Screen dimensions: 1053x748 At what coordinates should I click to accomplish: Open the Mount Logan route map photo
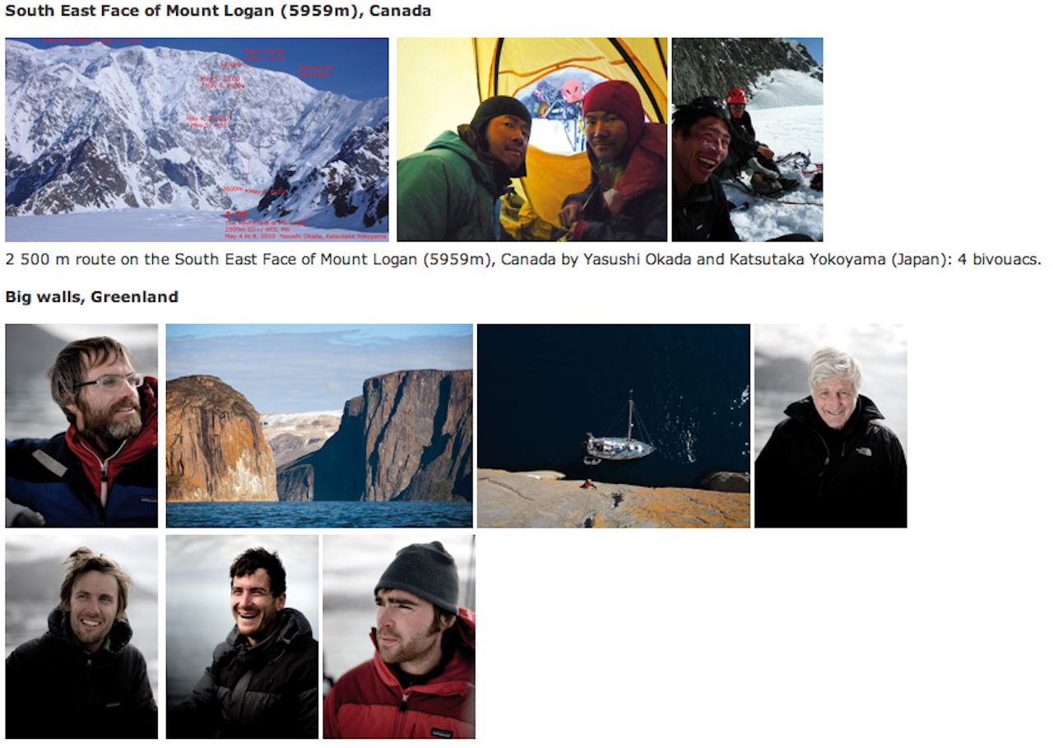coord(197,139)
